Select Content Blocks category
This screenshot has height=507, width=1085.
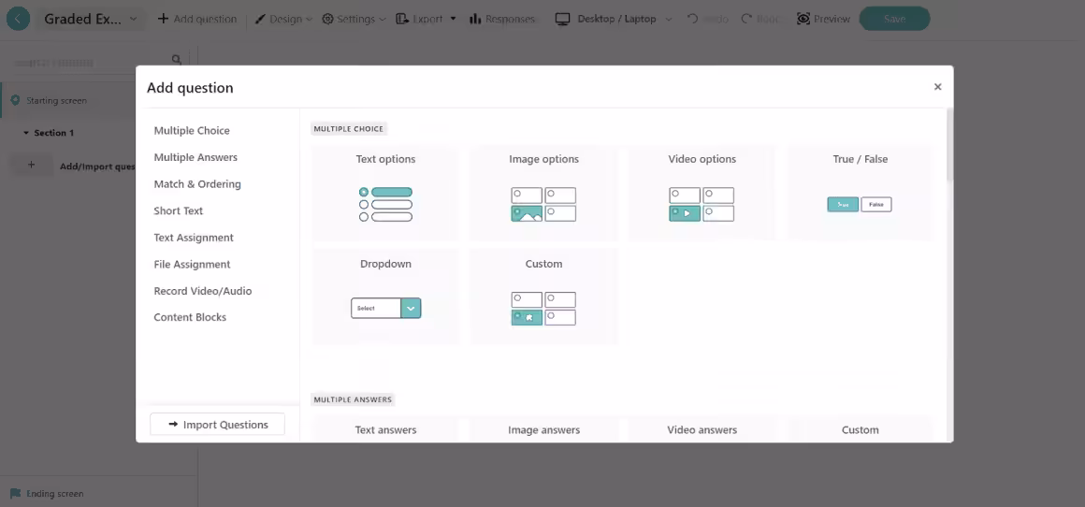[x=190, y=317]
